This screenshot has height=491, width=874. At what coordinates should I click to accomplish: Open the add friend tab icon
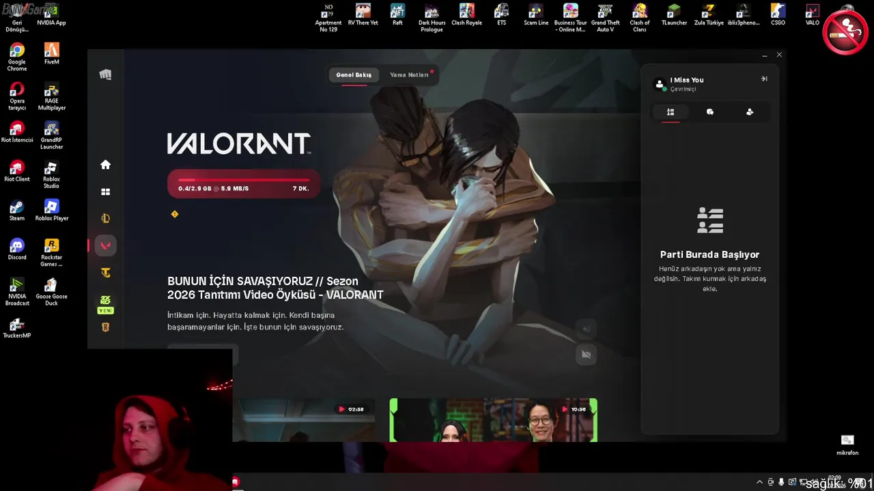click(x=750, y=112)
